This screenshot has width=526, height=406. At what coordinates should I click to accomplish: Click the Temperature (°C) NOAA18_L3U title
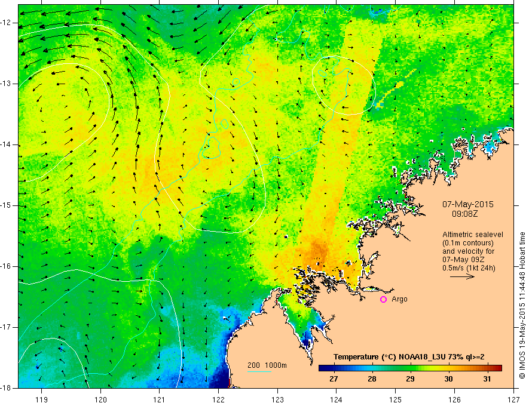[x=409, y=357]
